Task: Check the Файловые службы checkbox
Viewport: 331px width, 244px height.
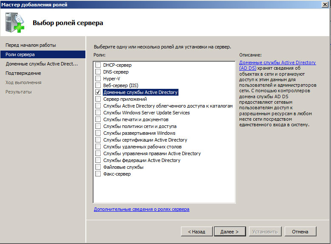Action: 98,167
